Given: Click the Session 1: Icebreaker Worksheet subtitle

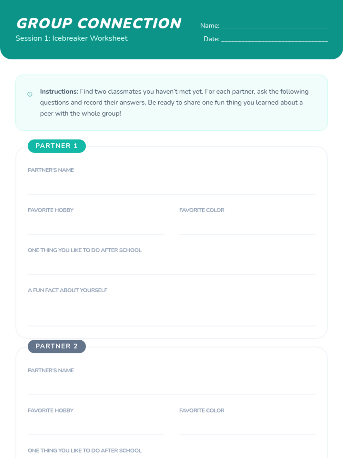Looking at the screenshot, I should click(71, 38).
